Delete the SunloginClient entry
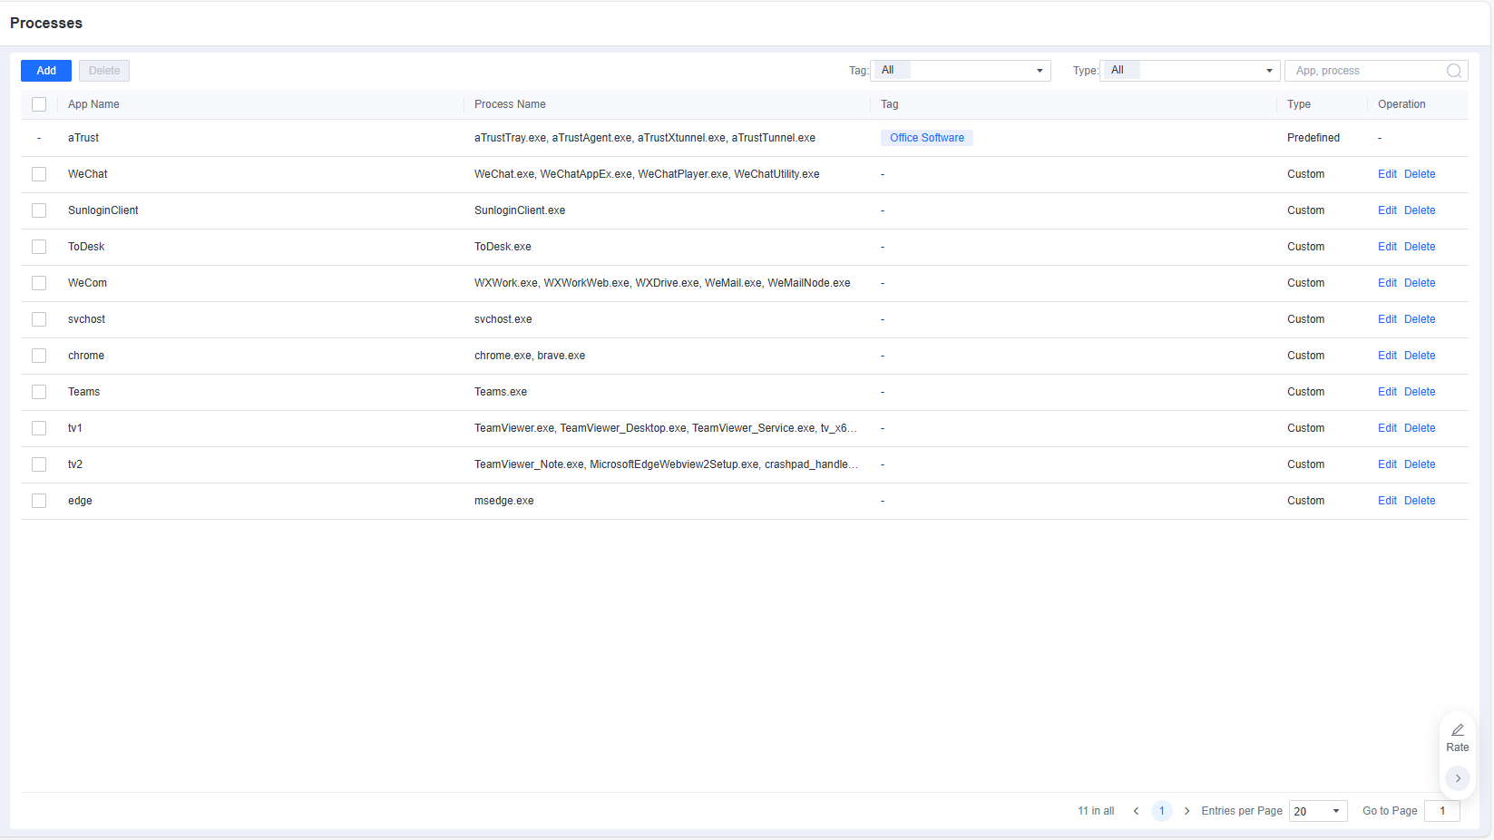The image size is (1494, 840). (x=1420, y=210)
